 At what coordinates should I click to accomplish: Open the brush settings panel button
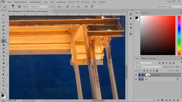pyautogui.click(x=19, y=7)
